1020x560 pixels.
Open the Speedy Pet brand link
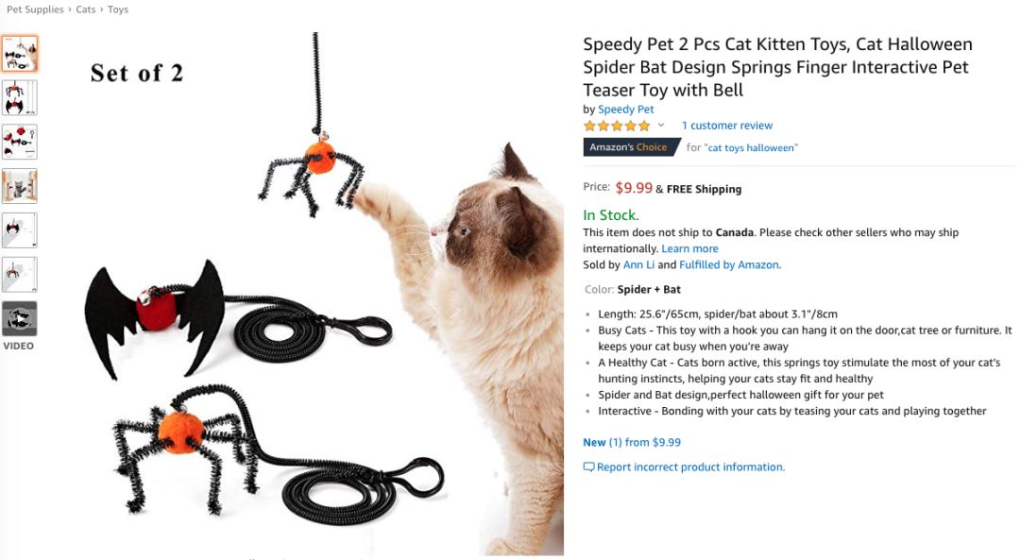point(626,110)
